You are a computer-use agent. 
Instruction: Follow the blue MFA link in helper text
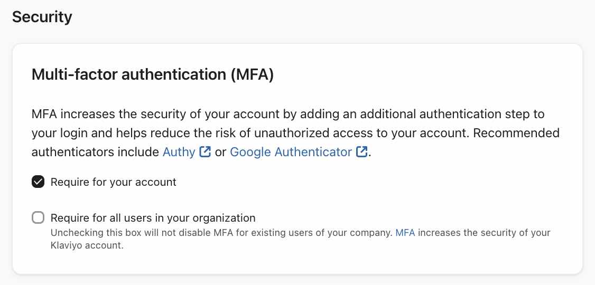pyautogui.click(x=405, y=233)
